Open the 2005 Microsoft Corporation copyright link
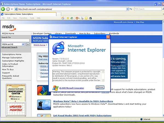 (72, 88)
